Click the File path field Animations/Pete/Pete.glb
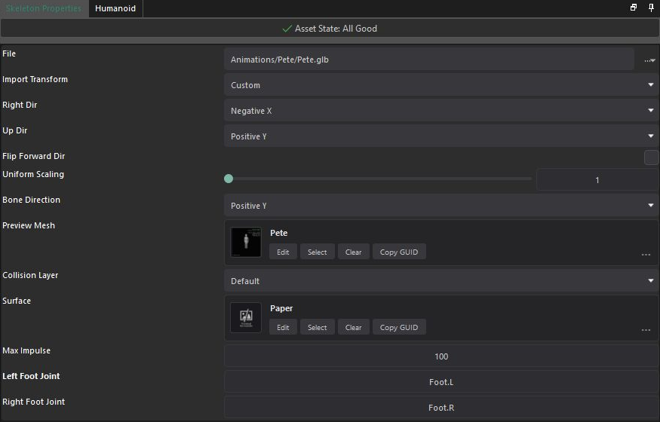The image size is (660, 422). click(x=429, y=60)
